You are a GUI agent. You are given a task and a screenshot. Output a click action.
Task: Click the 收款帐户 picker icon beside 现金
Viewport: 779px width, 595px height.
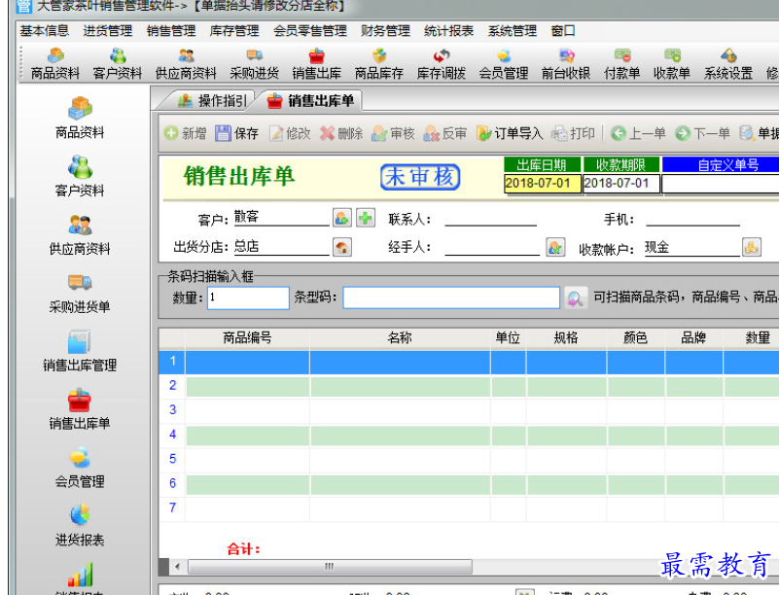pos(752,247)
